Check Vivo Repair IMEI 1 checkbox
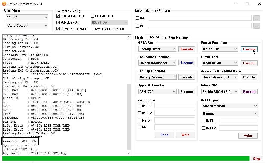This screenshot has width=265, height=163. pyautogui.click(x=139, y=106)
